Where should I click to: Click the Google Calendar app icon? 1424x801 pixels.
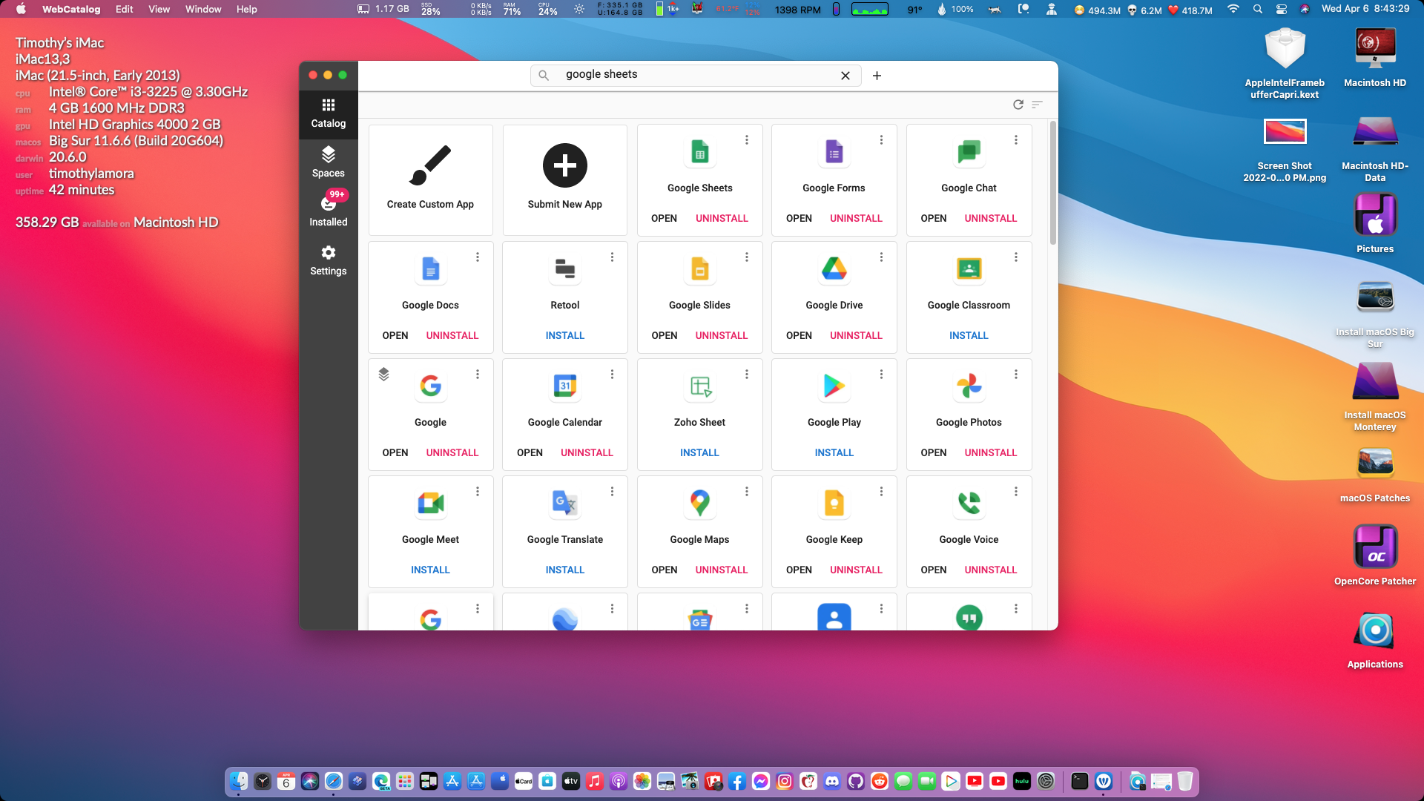(x=565, y=386)
